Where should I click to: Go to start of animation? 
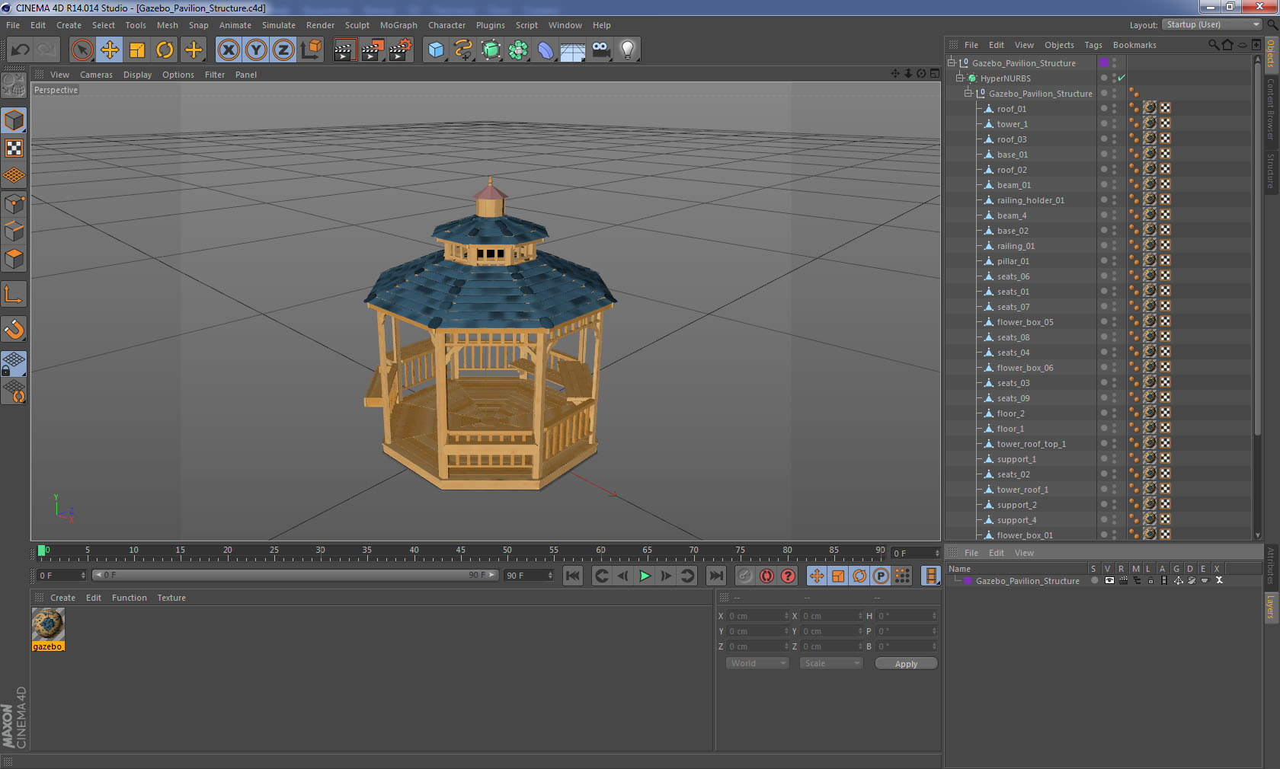point(573,576)
